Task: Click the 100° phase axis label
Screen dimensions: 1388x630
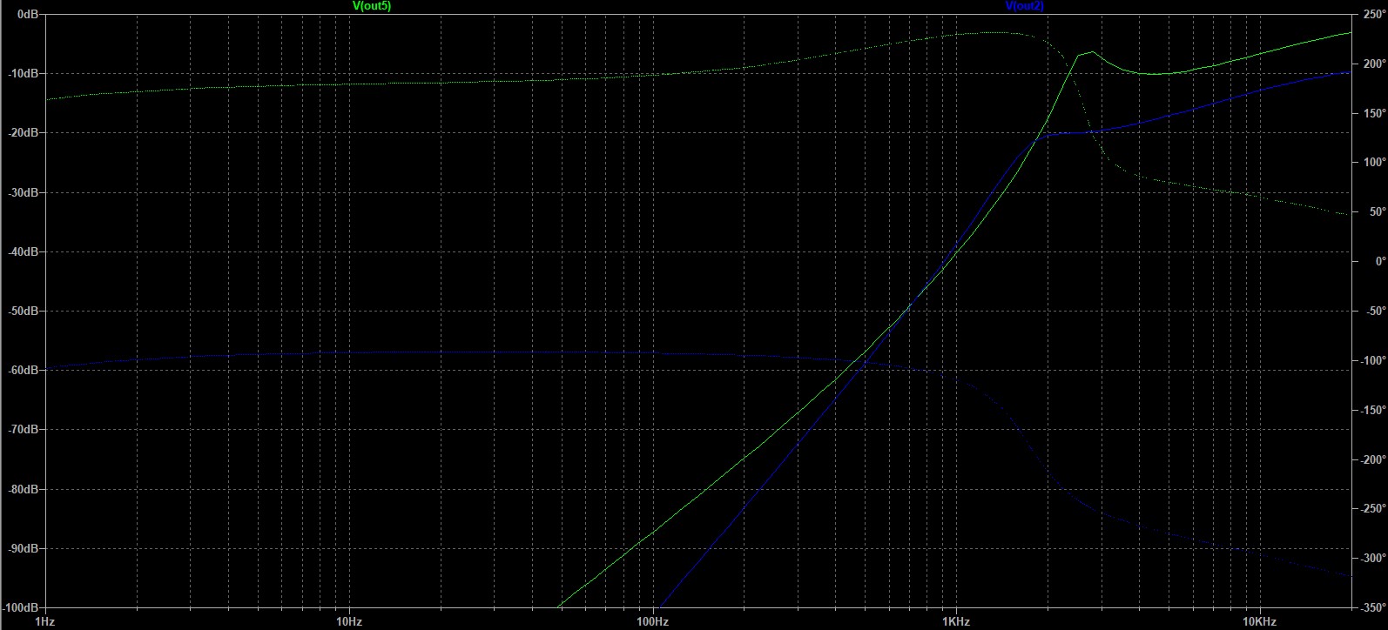Action: coord(1373,162)
